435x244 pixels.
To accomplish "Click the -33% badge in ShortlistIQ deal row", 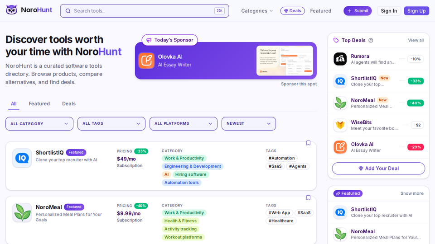I will tap(416, 81).
